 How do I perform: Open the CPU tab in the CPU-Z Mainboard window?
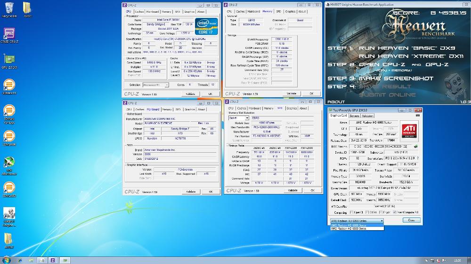pyautogui.click(x=129, y=109)
